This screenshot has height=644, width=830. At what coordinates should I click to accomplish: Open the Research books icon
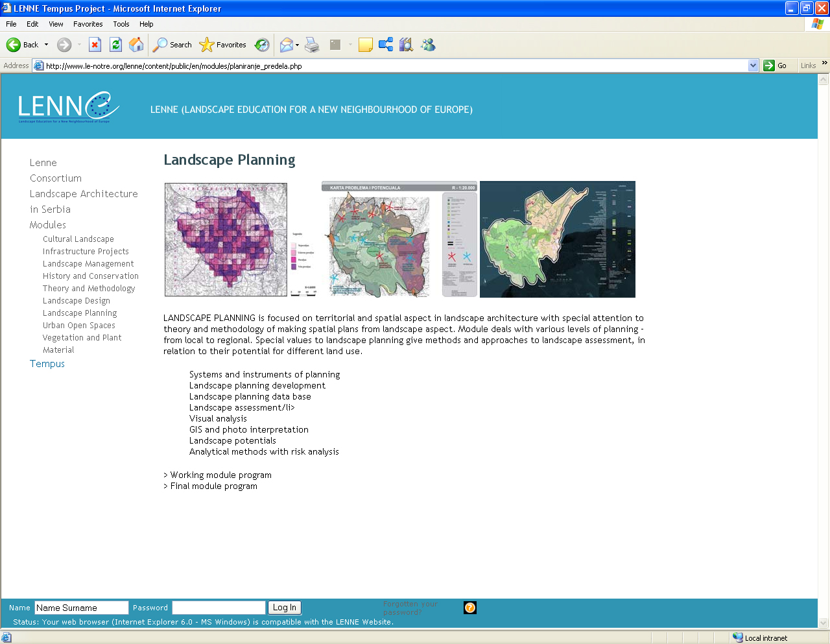pyautogui.click(x=407, y=45)
